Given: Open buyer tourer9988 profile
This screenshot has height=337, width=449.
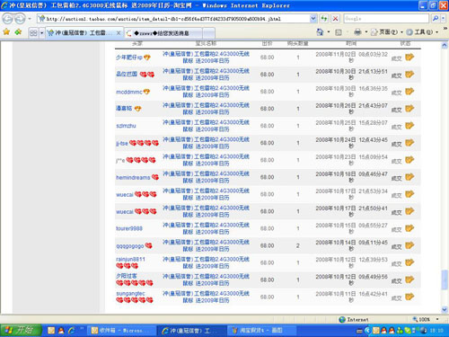Looking at the screenshot, I should point(129,228).
